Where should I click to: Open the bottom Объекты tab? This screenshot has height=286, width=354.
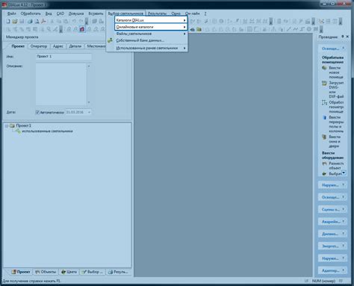[x=46, y=272]
